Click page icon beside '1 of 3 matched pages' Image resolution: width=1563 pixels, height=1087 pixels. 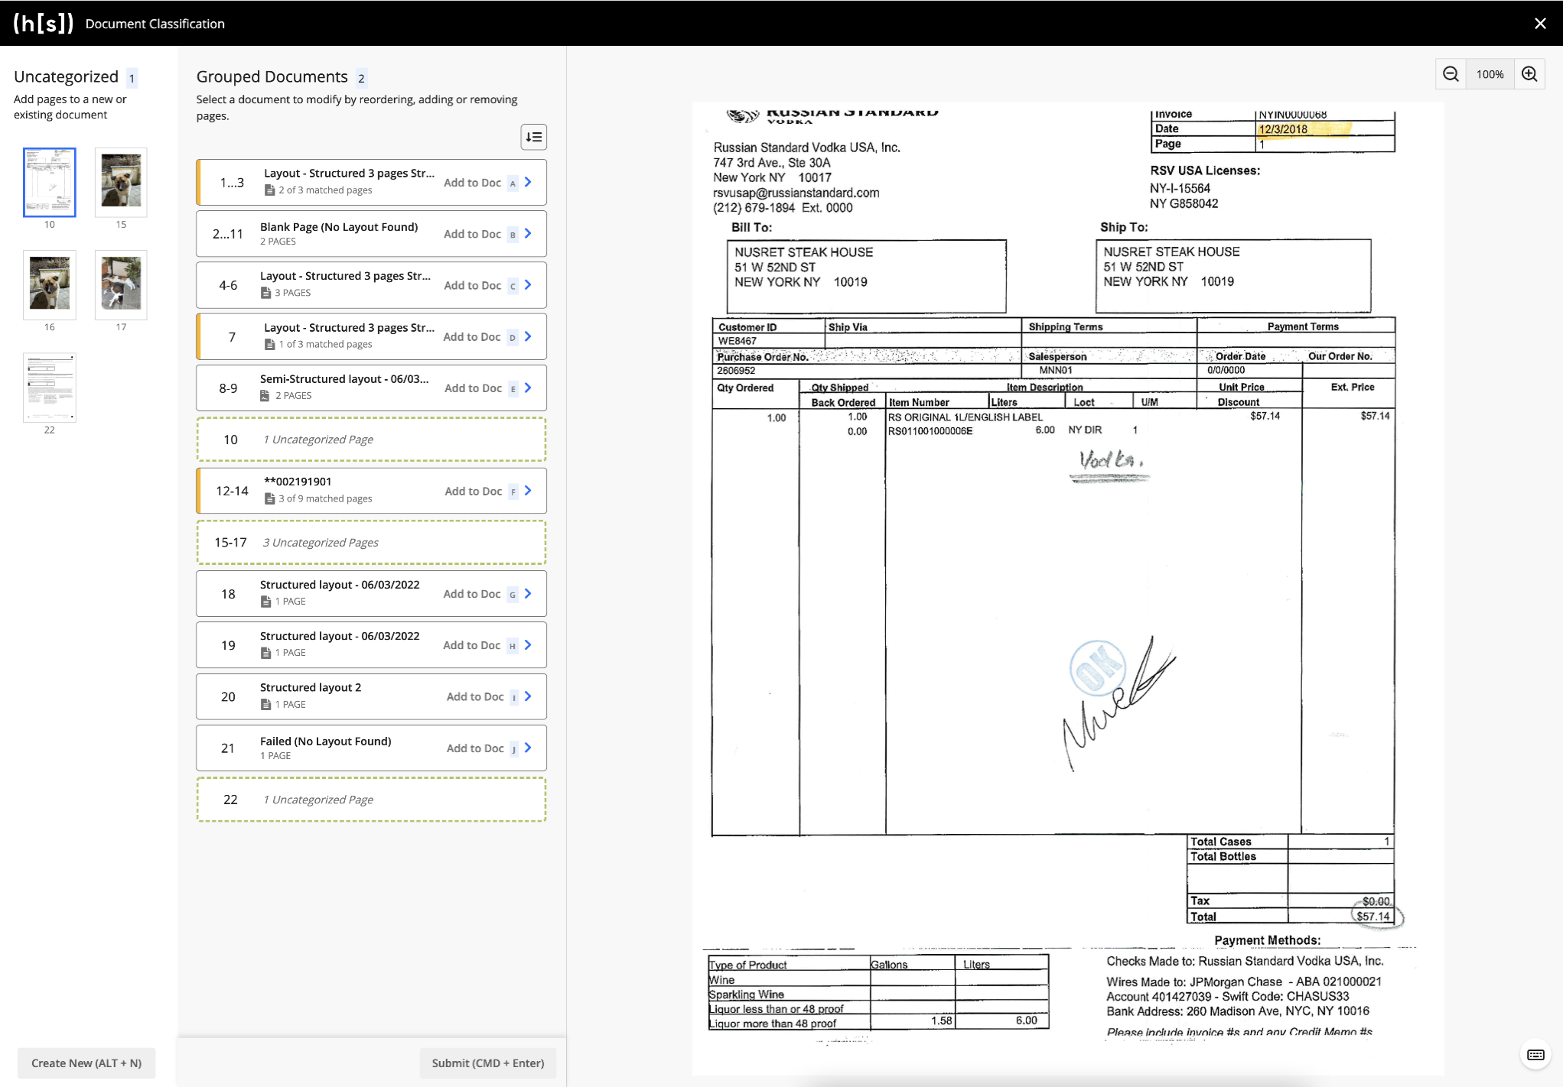click(x=269, y=345)
